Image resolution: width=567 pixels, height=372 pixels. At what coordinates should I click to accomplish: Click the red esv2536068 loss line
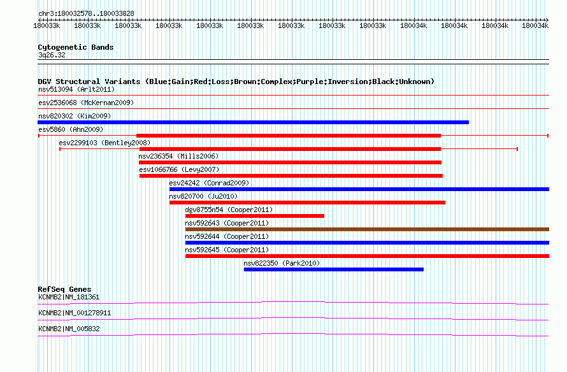point(293,109)
